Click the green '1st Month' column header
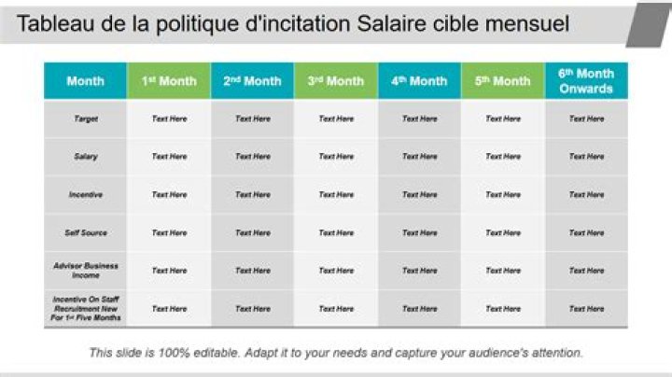Viewport: 672px width, 377px height. [x=169, y=81]
